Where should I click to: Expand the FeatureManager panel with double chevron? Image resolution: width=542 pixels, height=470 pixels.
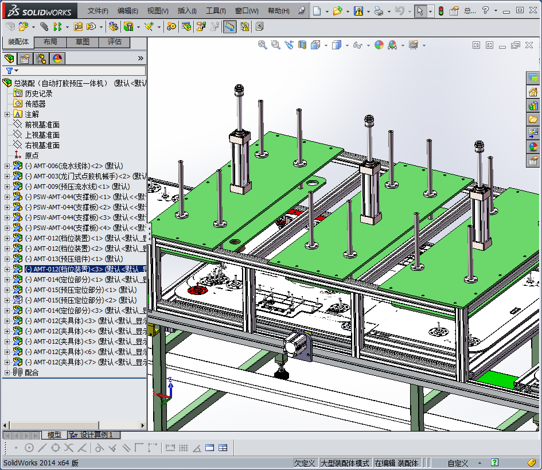point(141,58)
